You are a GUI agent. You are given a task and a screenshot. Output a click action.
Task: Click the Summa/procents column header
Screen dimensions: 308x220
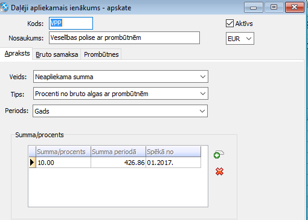point(63,152)
